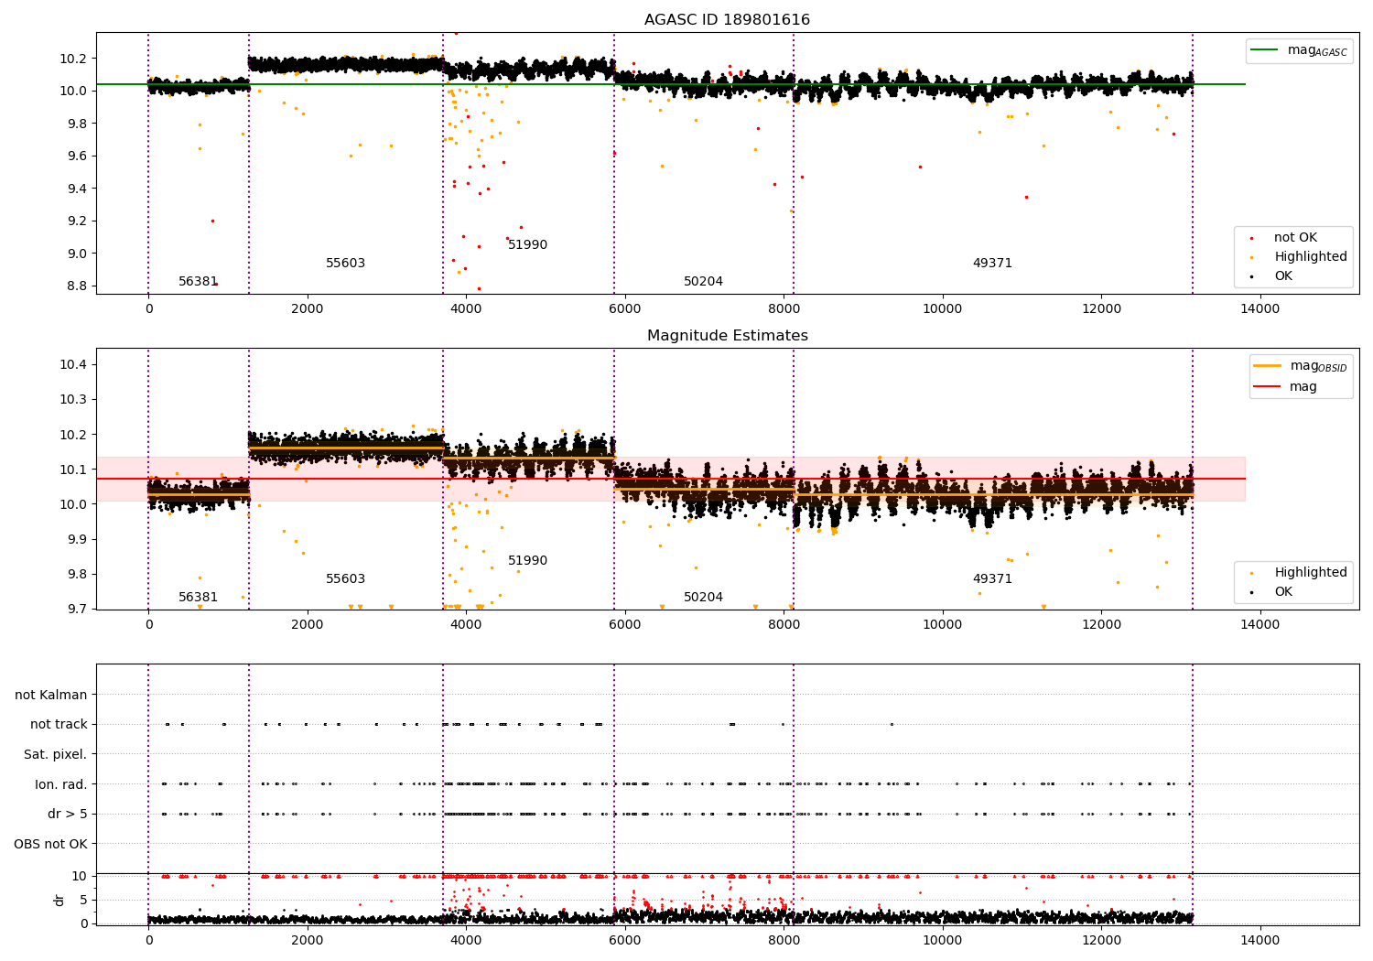Click the '10' tick on dr axis
The image size is (1373, 961).
point(80,876)
